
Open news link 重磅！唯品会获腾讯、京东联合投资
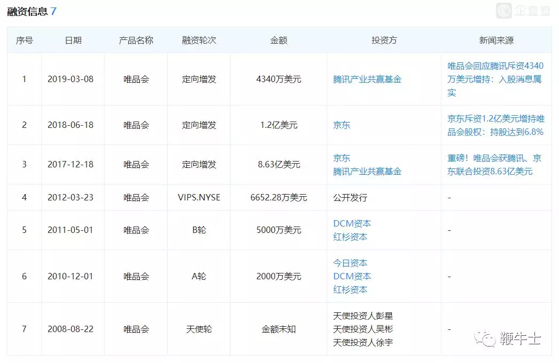click(494, 164)
